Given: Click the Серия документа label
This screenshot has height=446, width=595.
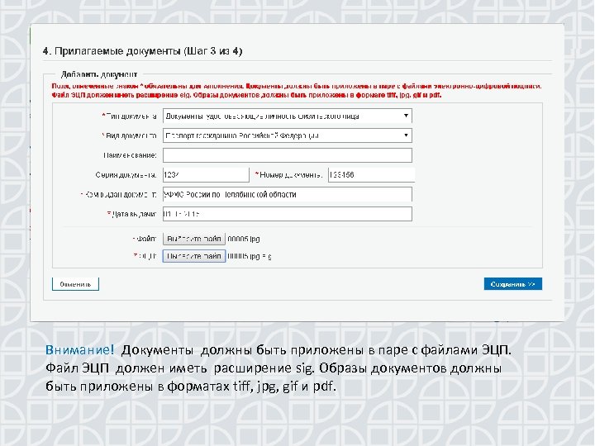Looking at the screenshot, I should point(126,175).
